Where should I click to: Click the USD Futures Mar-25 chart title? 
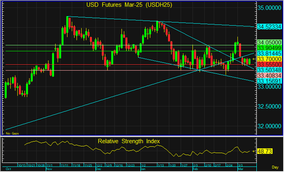click(129, 5)
